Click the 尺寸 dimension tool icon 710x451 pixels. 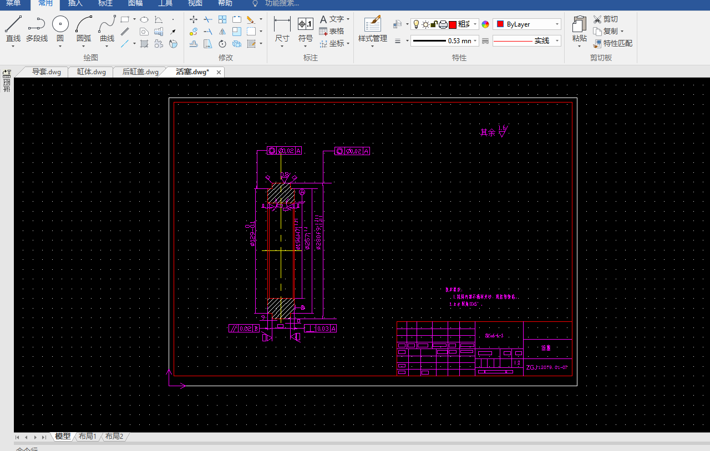(x=282, y=25)
